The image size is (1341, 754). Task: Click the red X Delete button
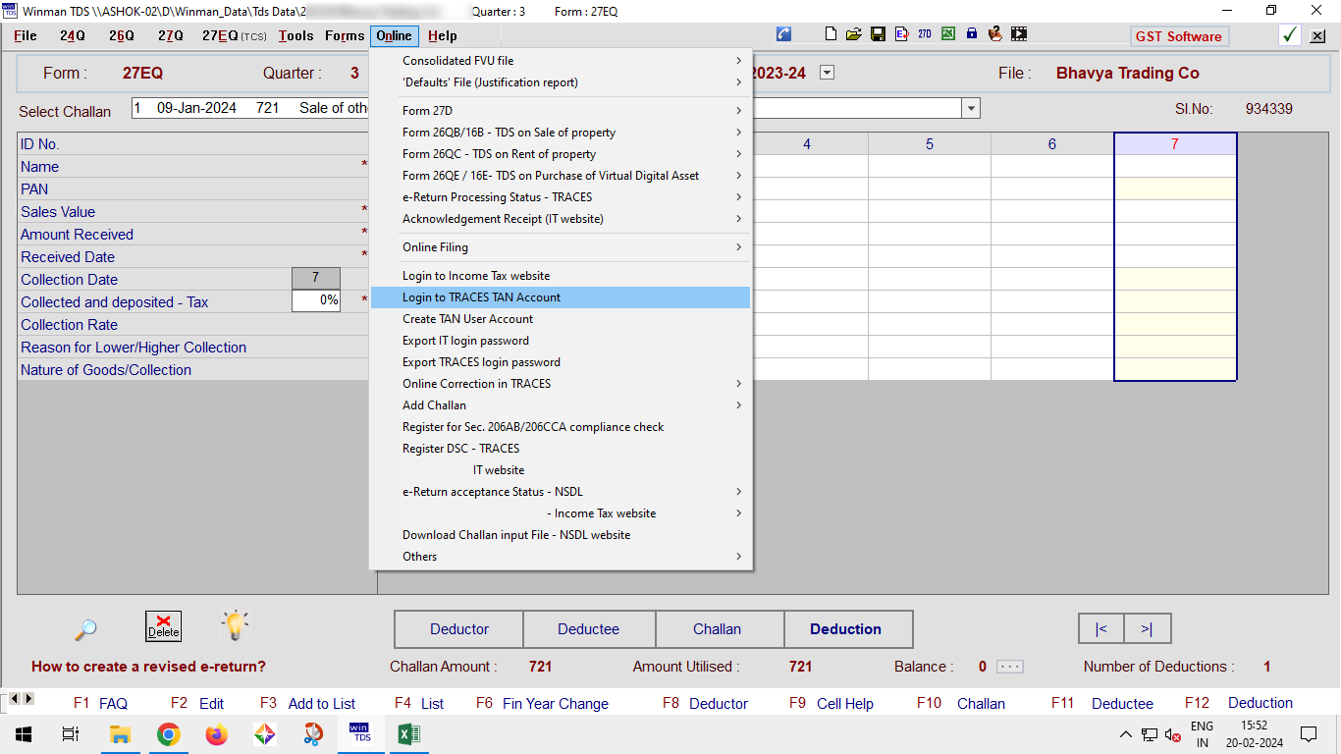163,626
